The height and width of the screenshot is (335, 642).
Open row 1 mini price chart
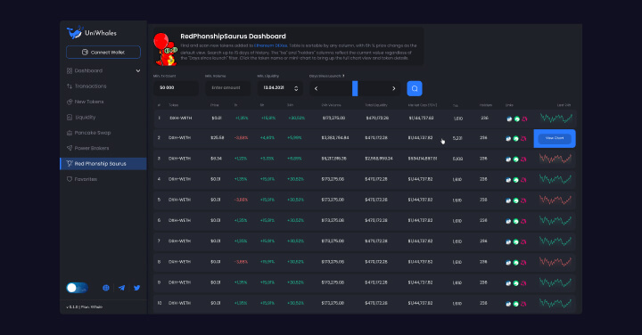coord(556,118)
